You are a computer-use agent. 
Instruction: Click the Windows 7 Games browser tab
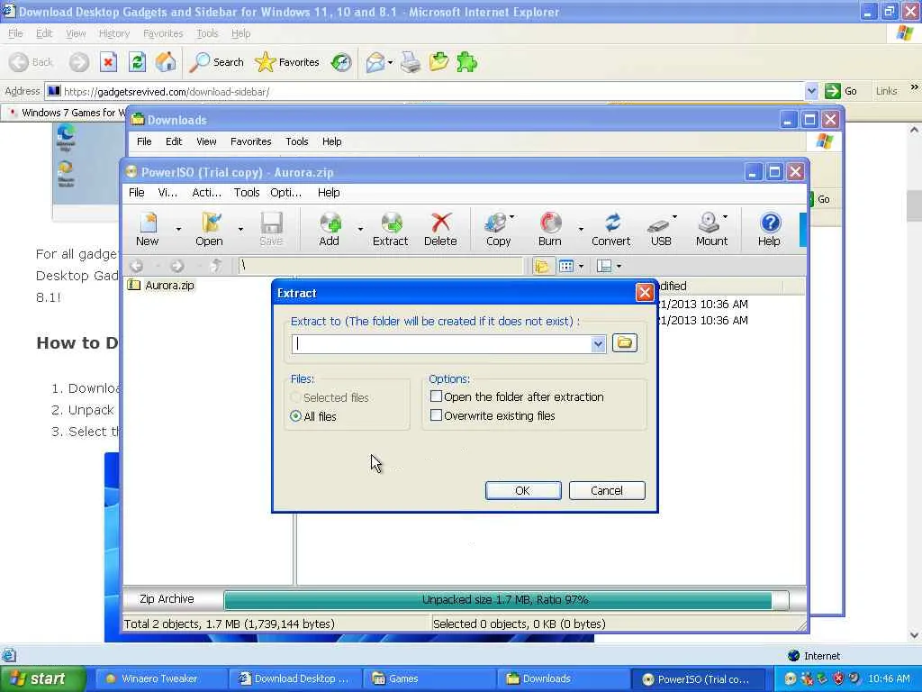click(x=66, y=112)
